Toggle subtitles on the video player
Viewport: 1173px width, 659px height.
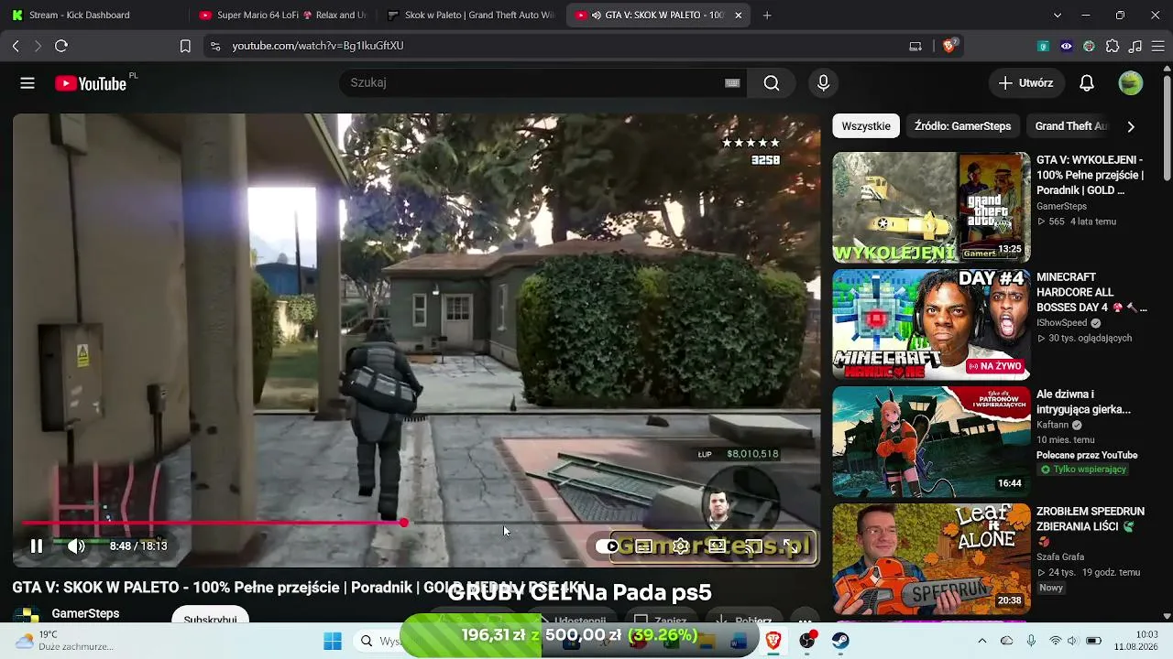click(x=643, y=546)
